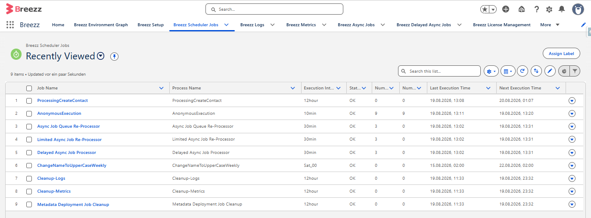Refresh the list view

(x=522, y=71)
